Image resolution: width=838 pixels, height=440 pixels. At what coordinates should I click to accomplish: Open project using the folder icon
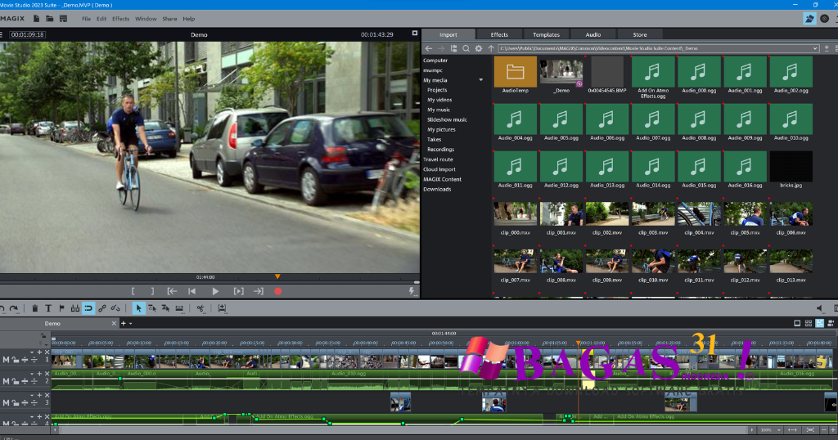click(x=50, y=19)
